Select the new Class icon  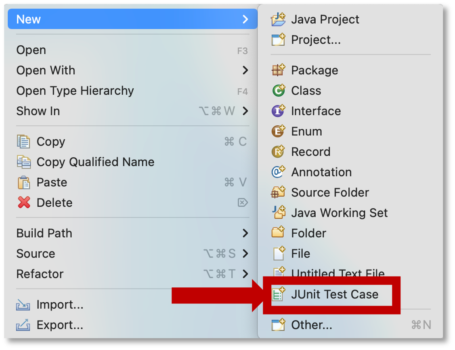pos(278,91)
